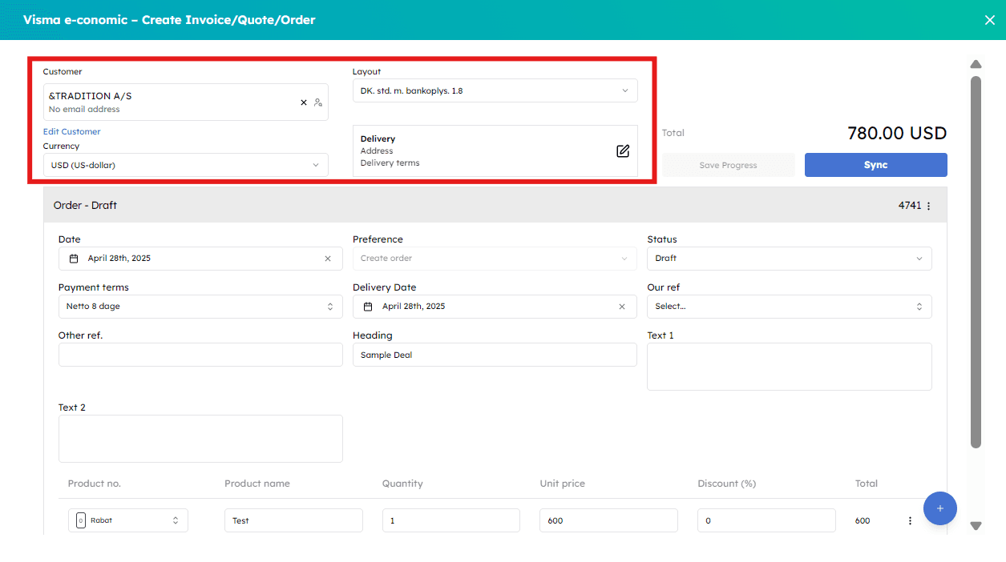The image size is (1006, 562).
Task: Click the line total value 600
Action: coord(863,520)
